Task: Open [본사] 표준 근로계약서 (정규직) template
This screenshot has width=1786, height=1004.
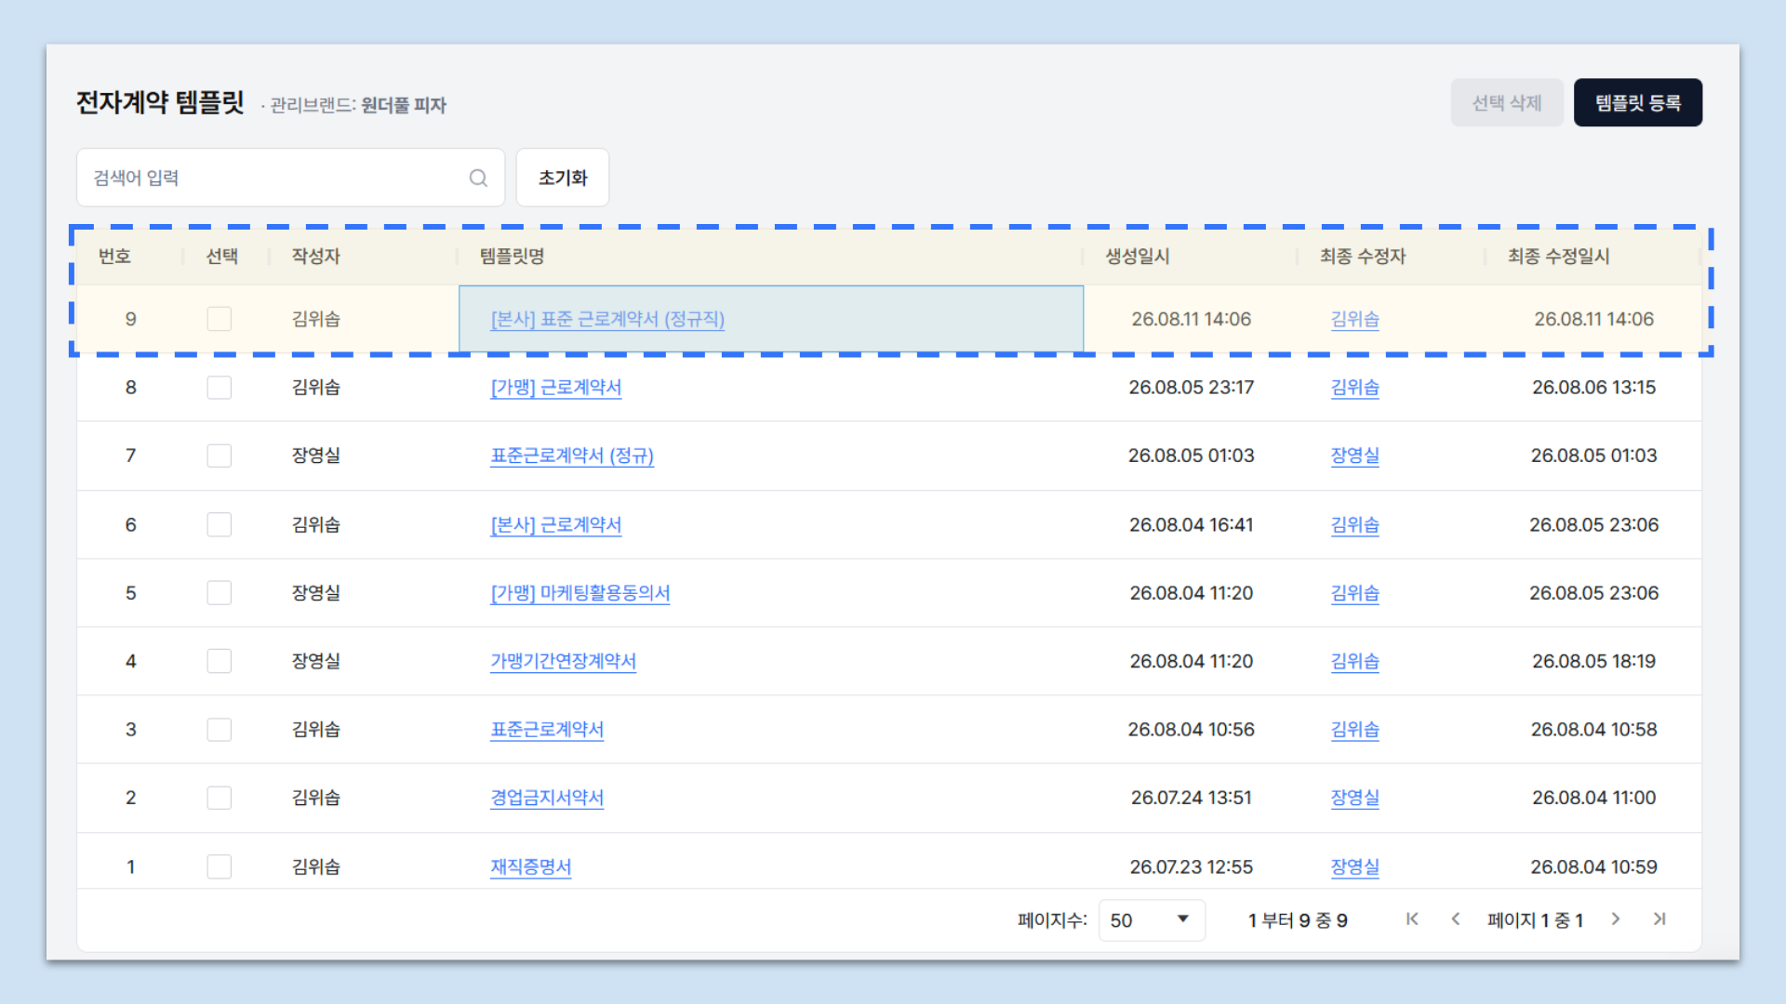Action: tap(607, 319)
